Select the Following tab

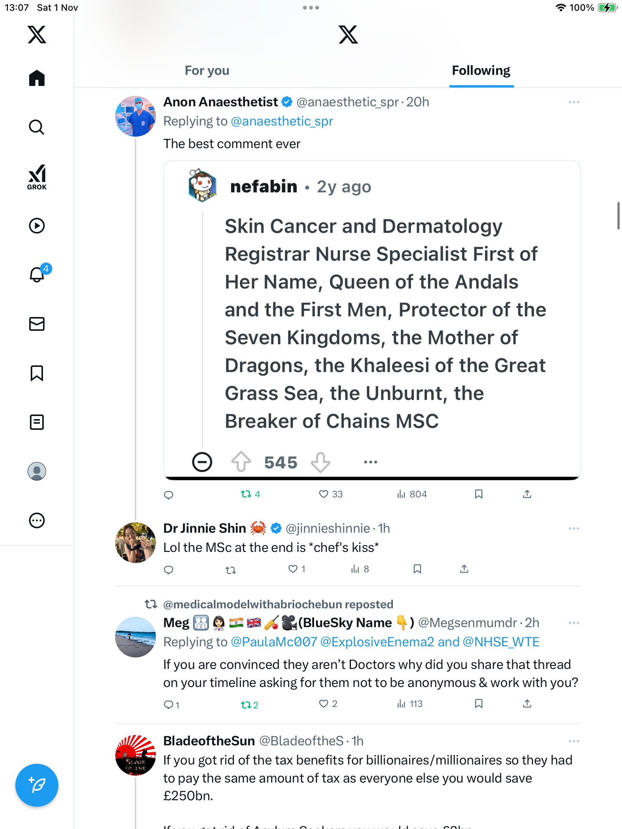coord(481,71)
